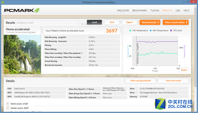Toggle the CPU Clock legend swatch
The image size is (198, 113).
tap(171, 30)
